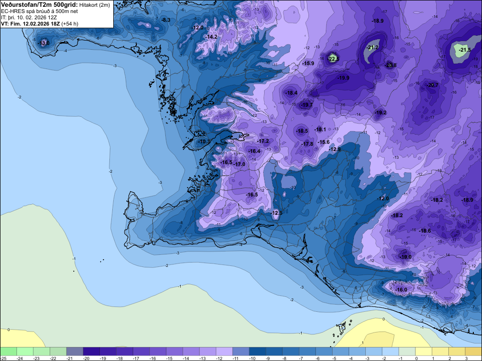Image resolution: width=482 pixels, height=361 pixels.
Task: Click the -18.1 temperature label
Action: point(320,129)
